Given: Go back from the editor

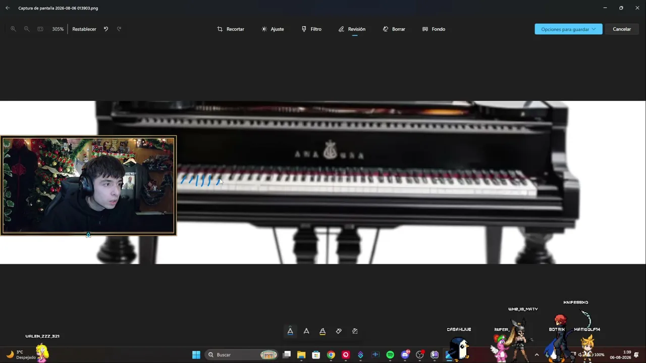Looking at the screenshot, I should click(x=8, y=8).
